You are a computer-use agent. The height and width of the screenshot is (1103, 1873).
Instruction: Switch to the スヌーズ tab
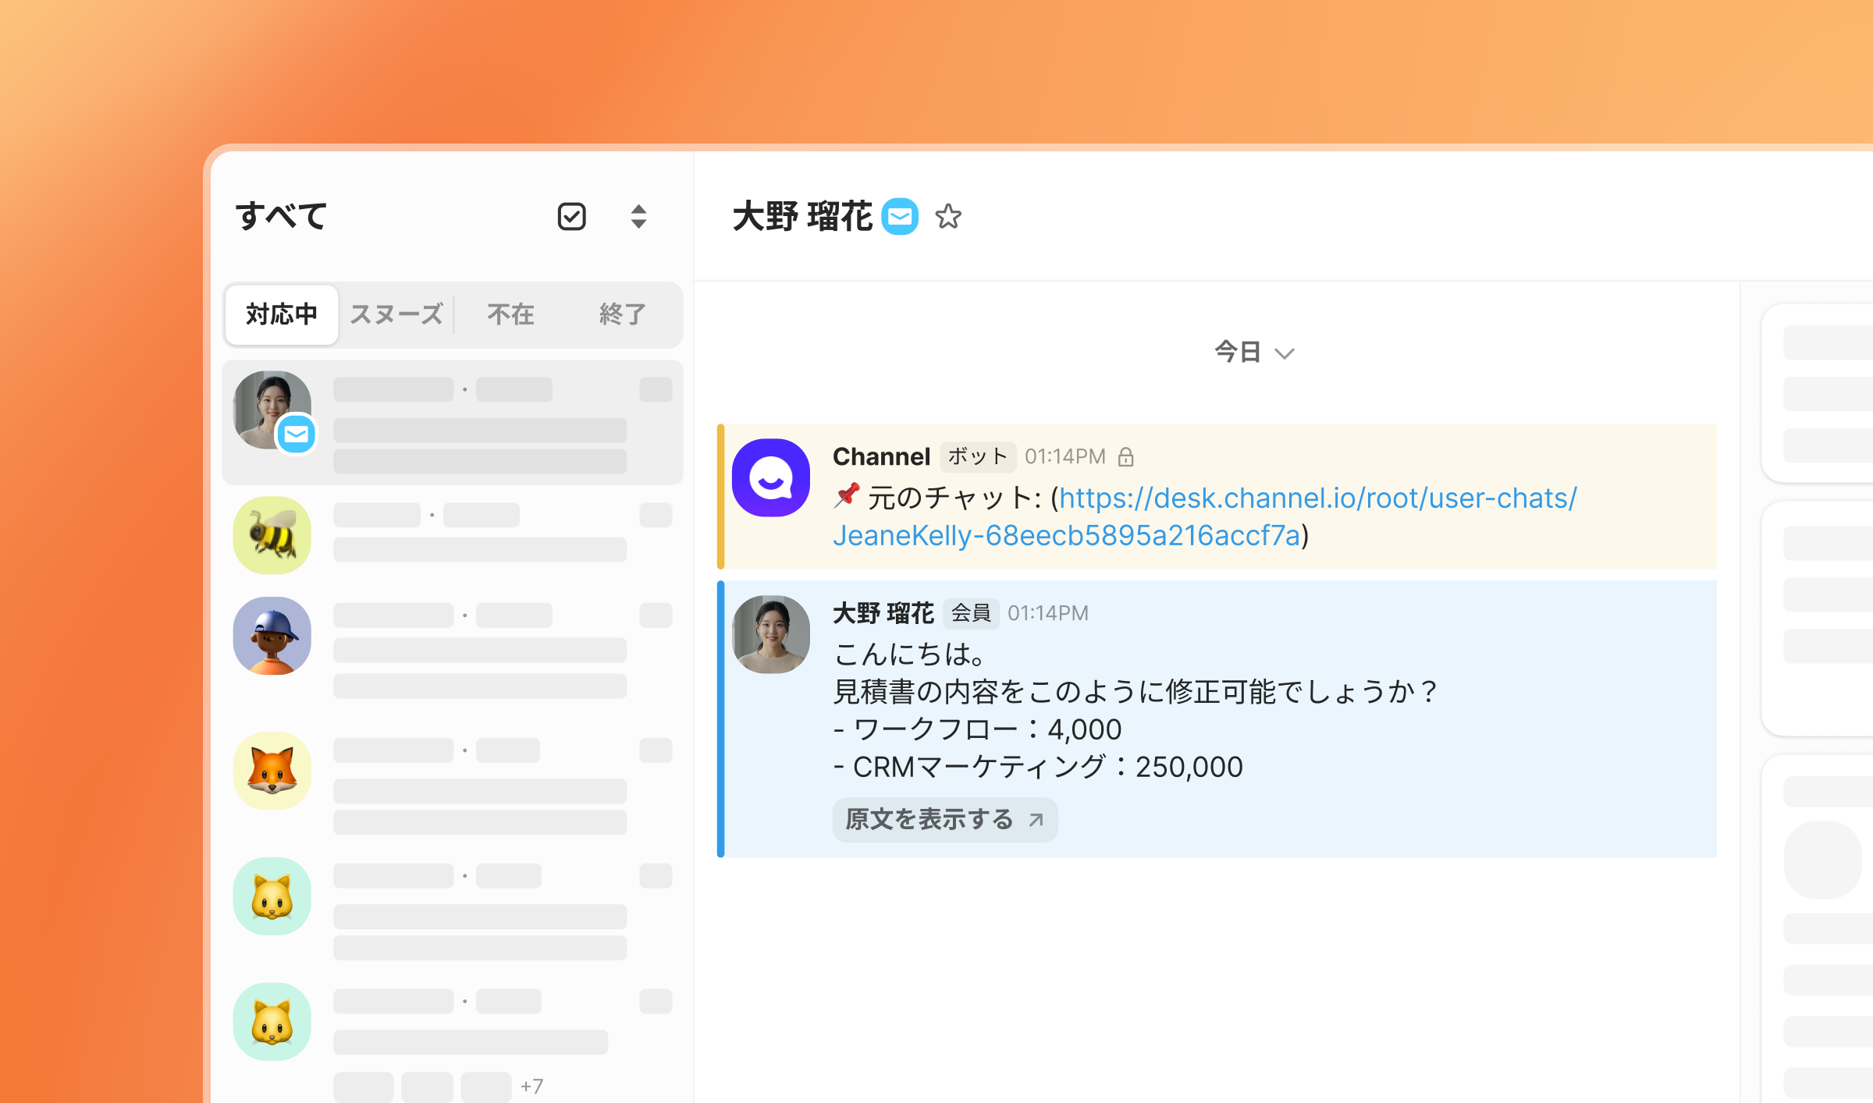[396, 314]
